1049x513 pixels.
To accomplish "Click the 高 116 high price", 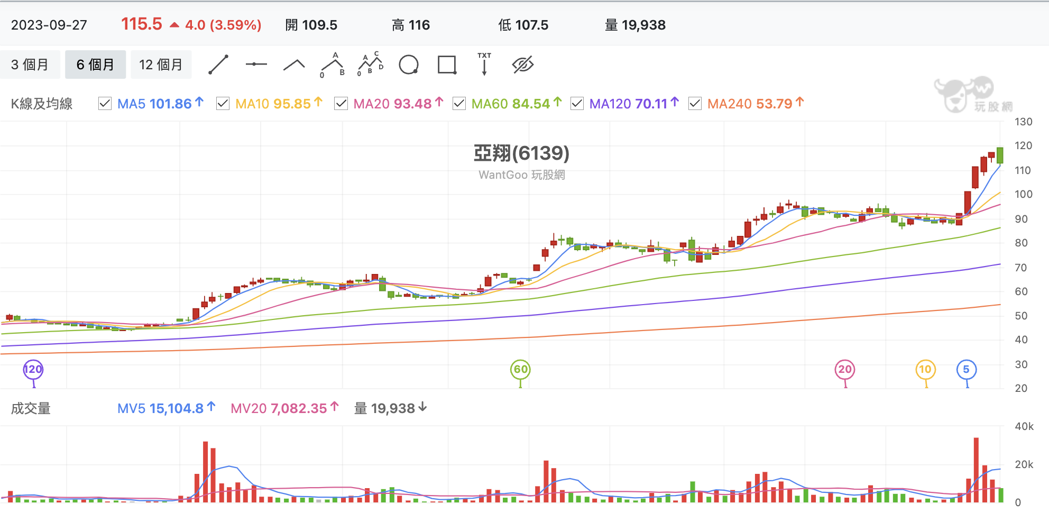I will 411,25.
